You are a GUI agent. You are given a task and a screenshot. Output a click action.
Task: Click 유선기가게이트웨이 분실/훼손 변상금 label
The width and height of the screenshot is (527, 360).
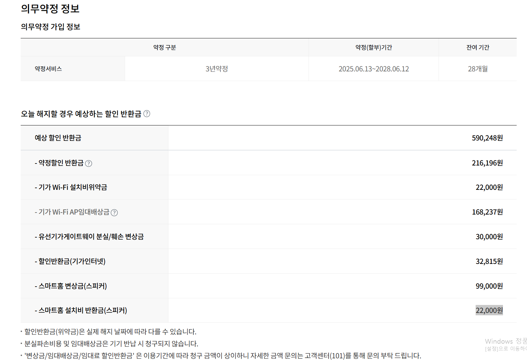point(89,237)
